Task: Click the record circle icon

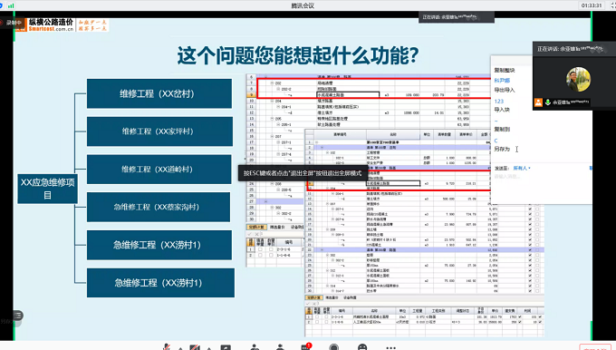Action: (x=334, y=347)
